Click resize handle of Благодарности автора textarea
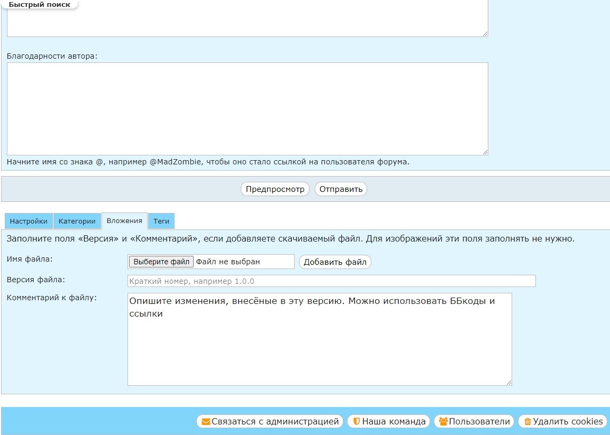The height and width of the screenshot is (435, 610). tap(485, 152)
